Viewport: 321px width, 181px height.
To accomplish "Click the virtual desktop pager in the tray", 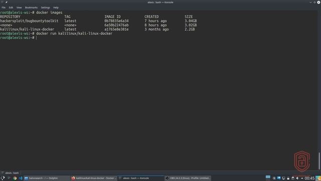I will coord(268,177).
